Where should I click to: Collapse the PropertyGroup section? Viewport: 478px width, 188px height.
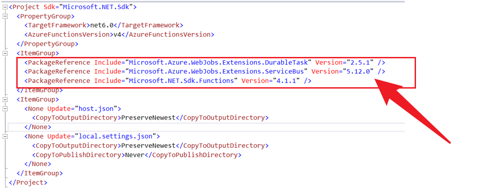(x=5, y=16)
